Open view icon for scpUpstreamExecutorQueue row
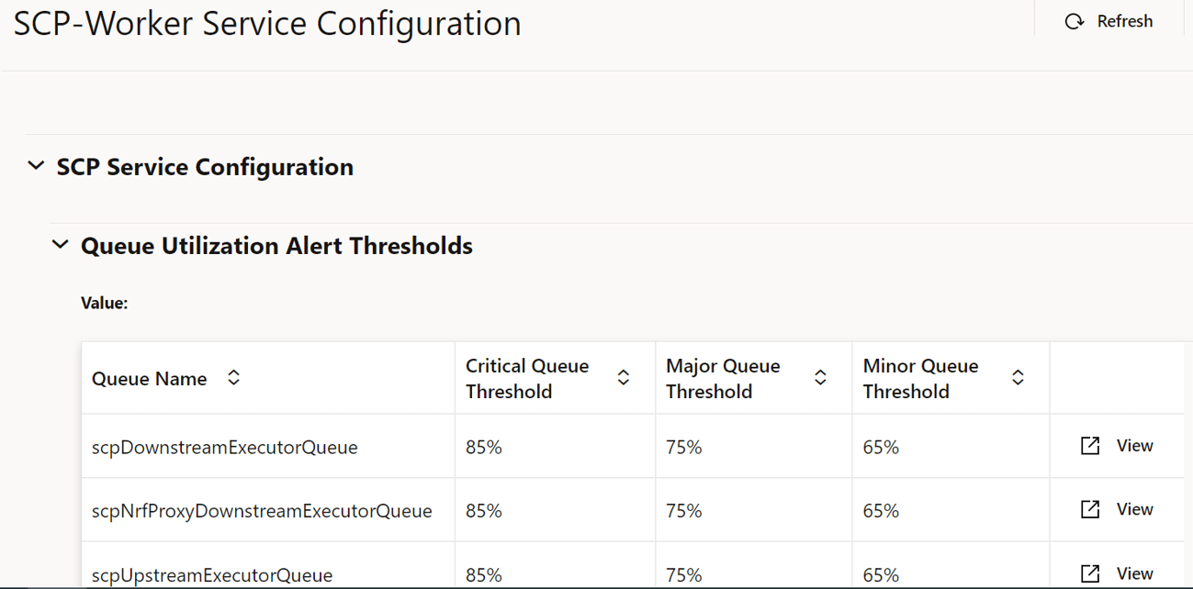Screen dimensions: 1193x589 (x=1090, y=573)
